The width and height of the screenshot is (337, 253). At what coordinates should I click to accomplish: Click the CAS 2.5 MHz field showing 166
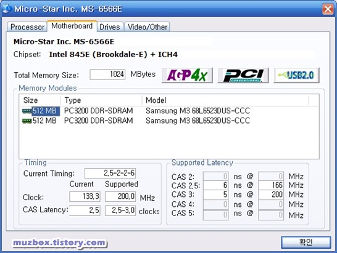click(x=271, y=185)
